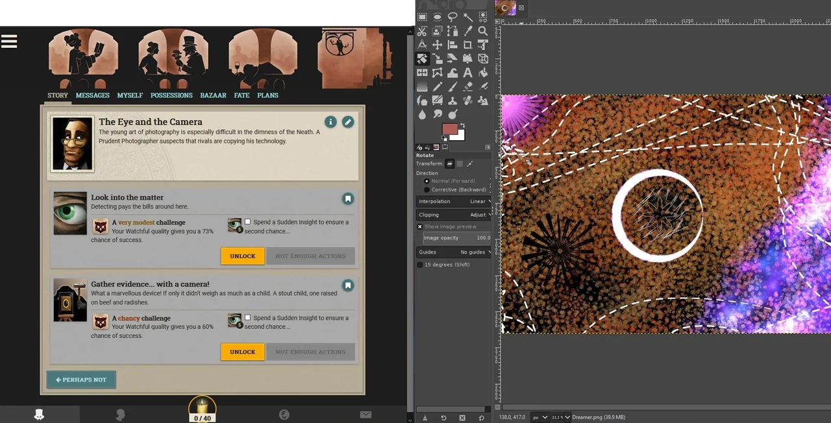Image resolution: width=831 pixels, height=423 pixels.
Task: Choose the Scale tool
Action: click(438, 59)
